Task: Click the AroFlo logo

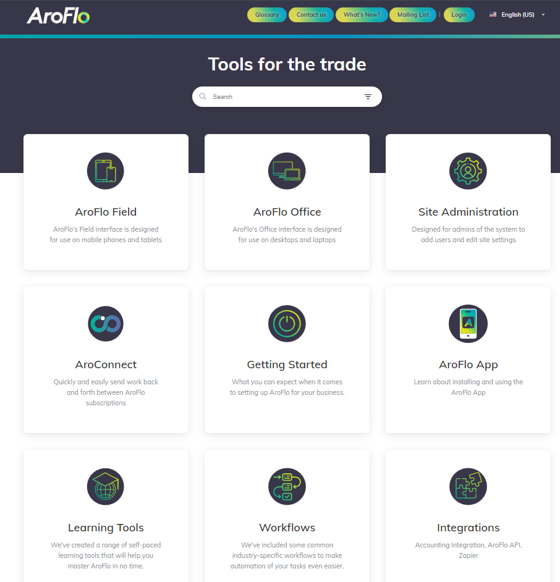Action: pos(58,15)
